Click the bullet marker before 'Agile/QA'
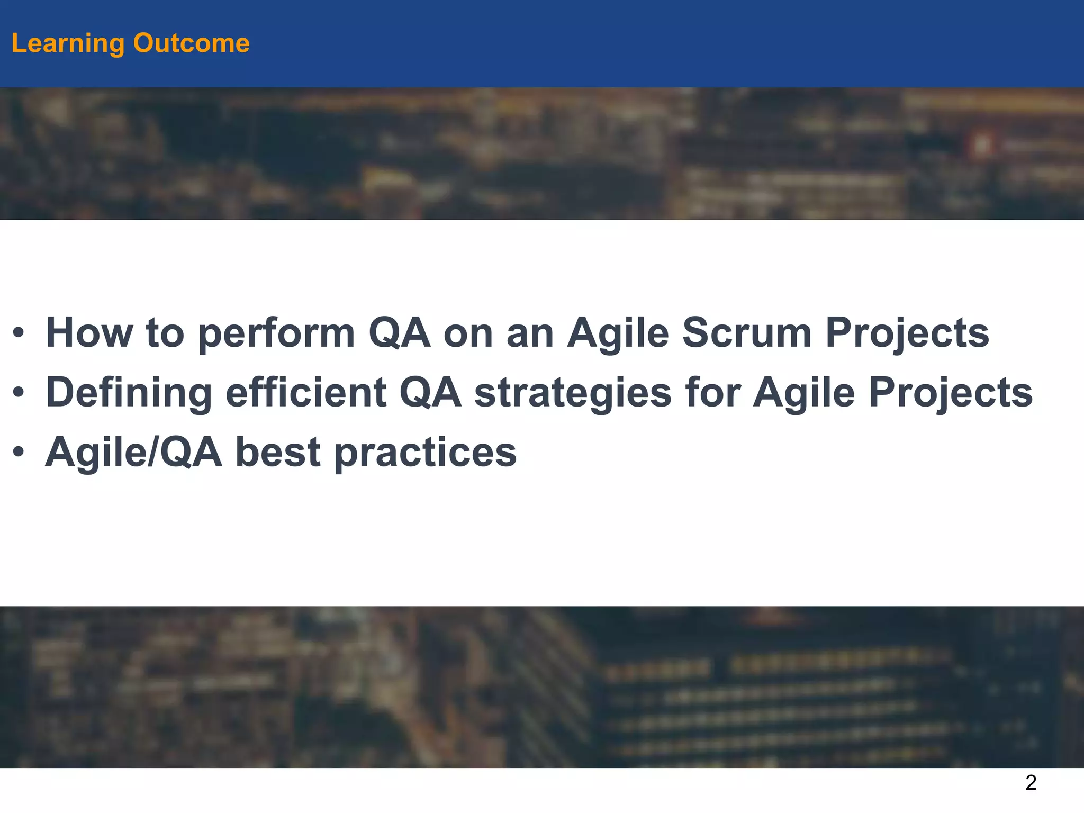This screenshot has height=813, width=1084. click(19, 453)
